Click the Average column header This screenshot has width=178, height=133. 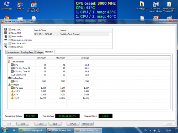coord(78,58)
